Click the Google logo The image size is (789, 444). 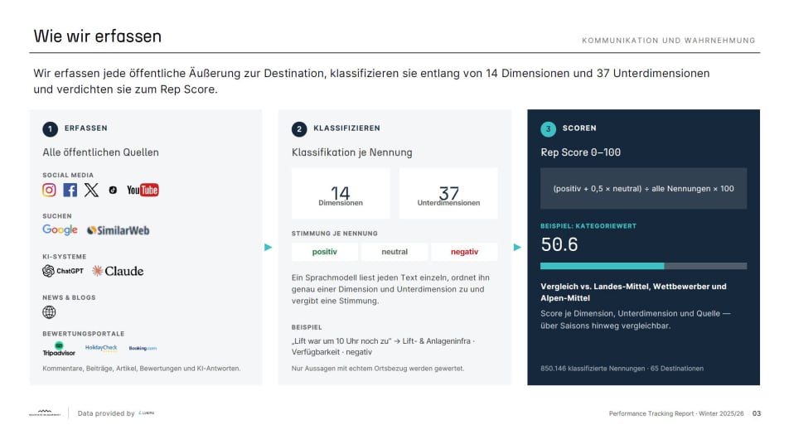pos(60,229)
